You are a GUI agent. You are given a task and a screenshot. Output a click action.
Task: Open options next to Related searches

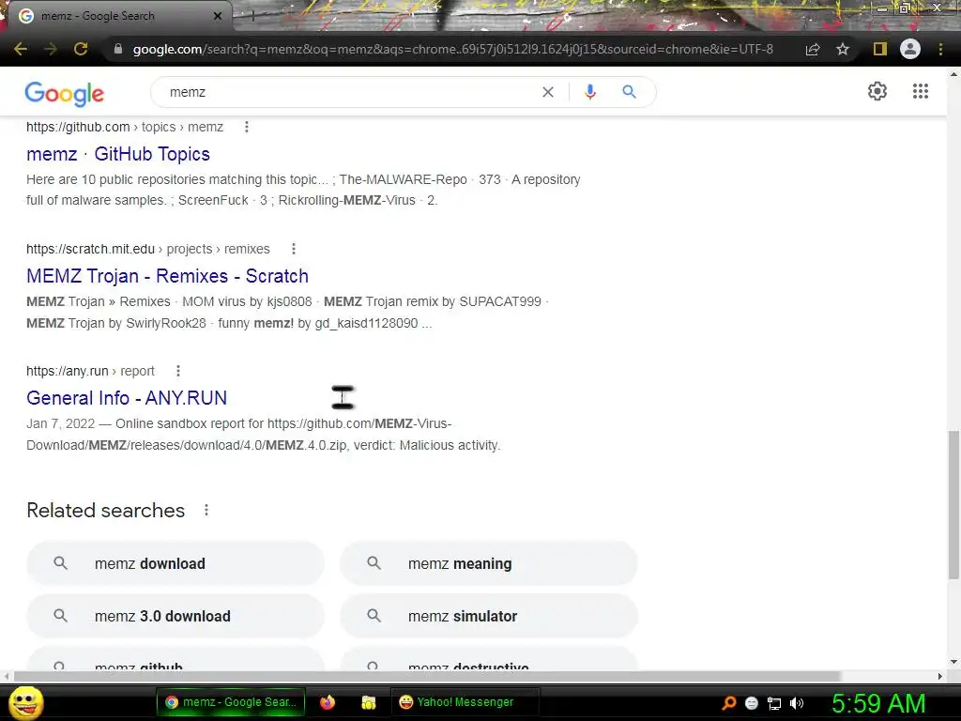[206, 510]
